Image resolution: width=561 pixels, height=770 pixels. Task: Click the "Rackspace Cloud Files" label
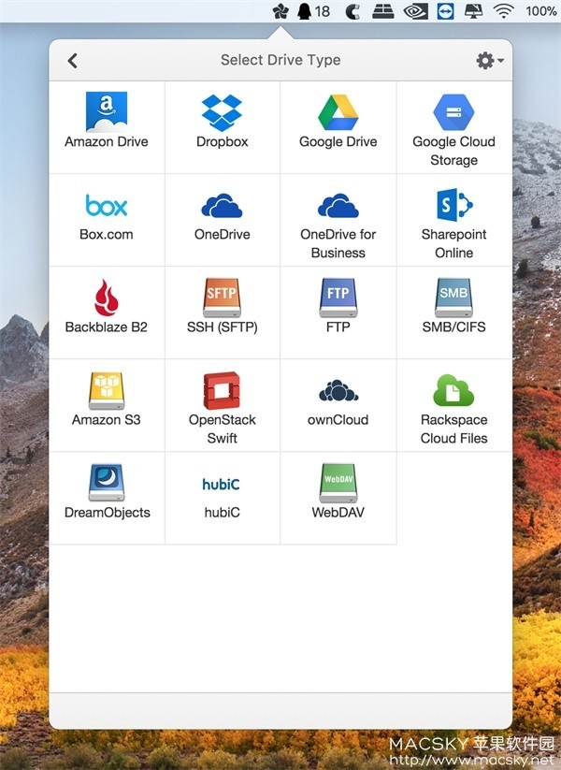[454, 429]
